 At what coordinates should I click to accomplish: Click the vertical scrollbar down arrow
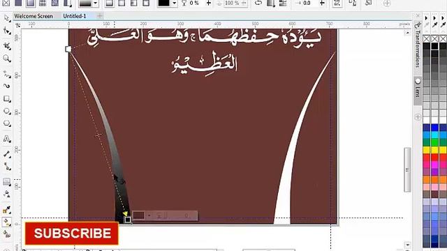pos(407,245)
